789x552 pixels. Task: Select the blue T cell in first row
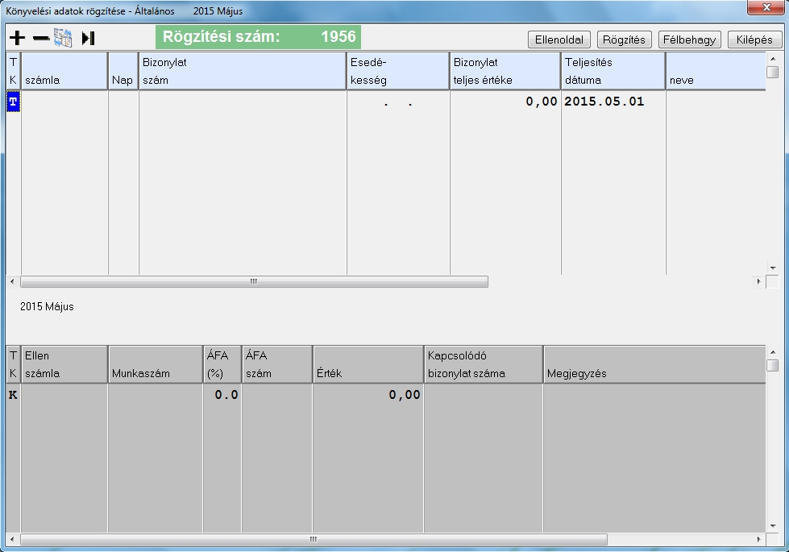click(x=14, y=102)
